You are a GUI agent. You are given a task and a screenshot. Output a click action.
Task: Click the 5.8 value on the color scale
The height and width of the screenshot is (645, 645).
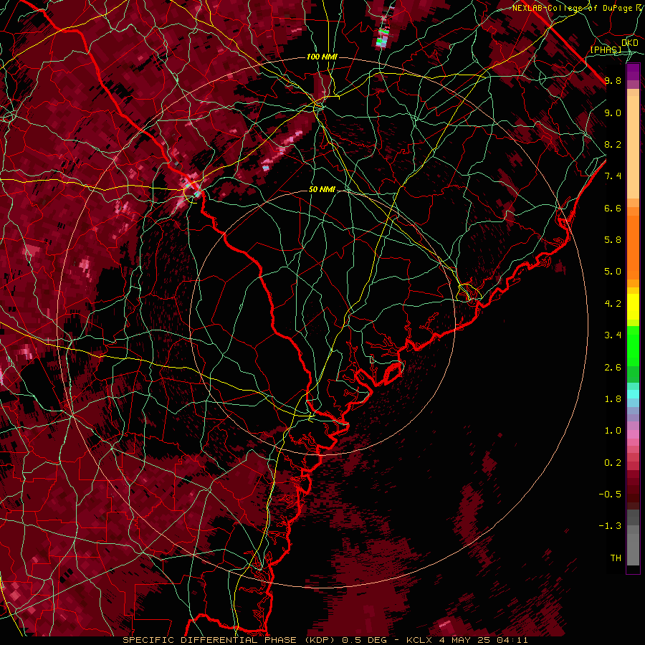pyautogui.click(x=613, y=240)
